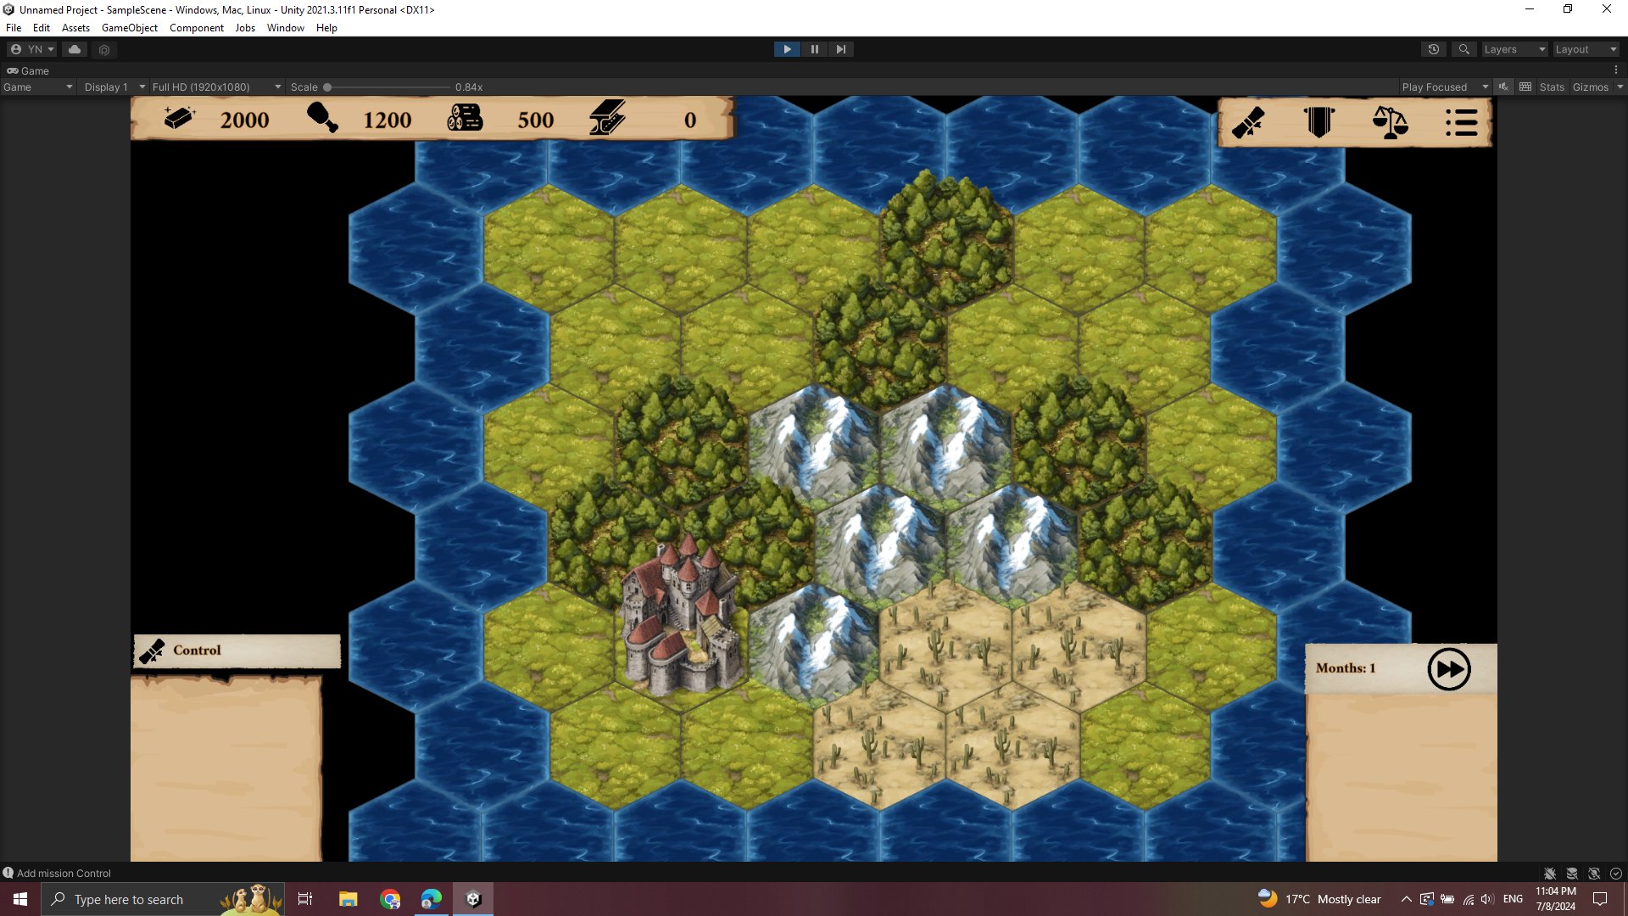This screenshot has width=1628, height=916.
Task: Open the GameObject menu
Action: (129, 28)
